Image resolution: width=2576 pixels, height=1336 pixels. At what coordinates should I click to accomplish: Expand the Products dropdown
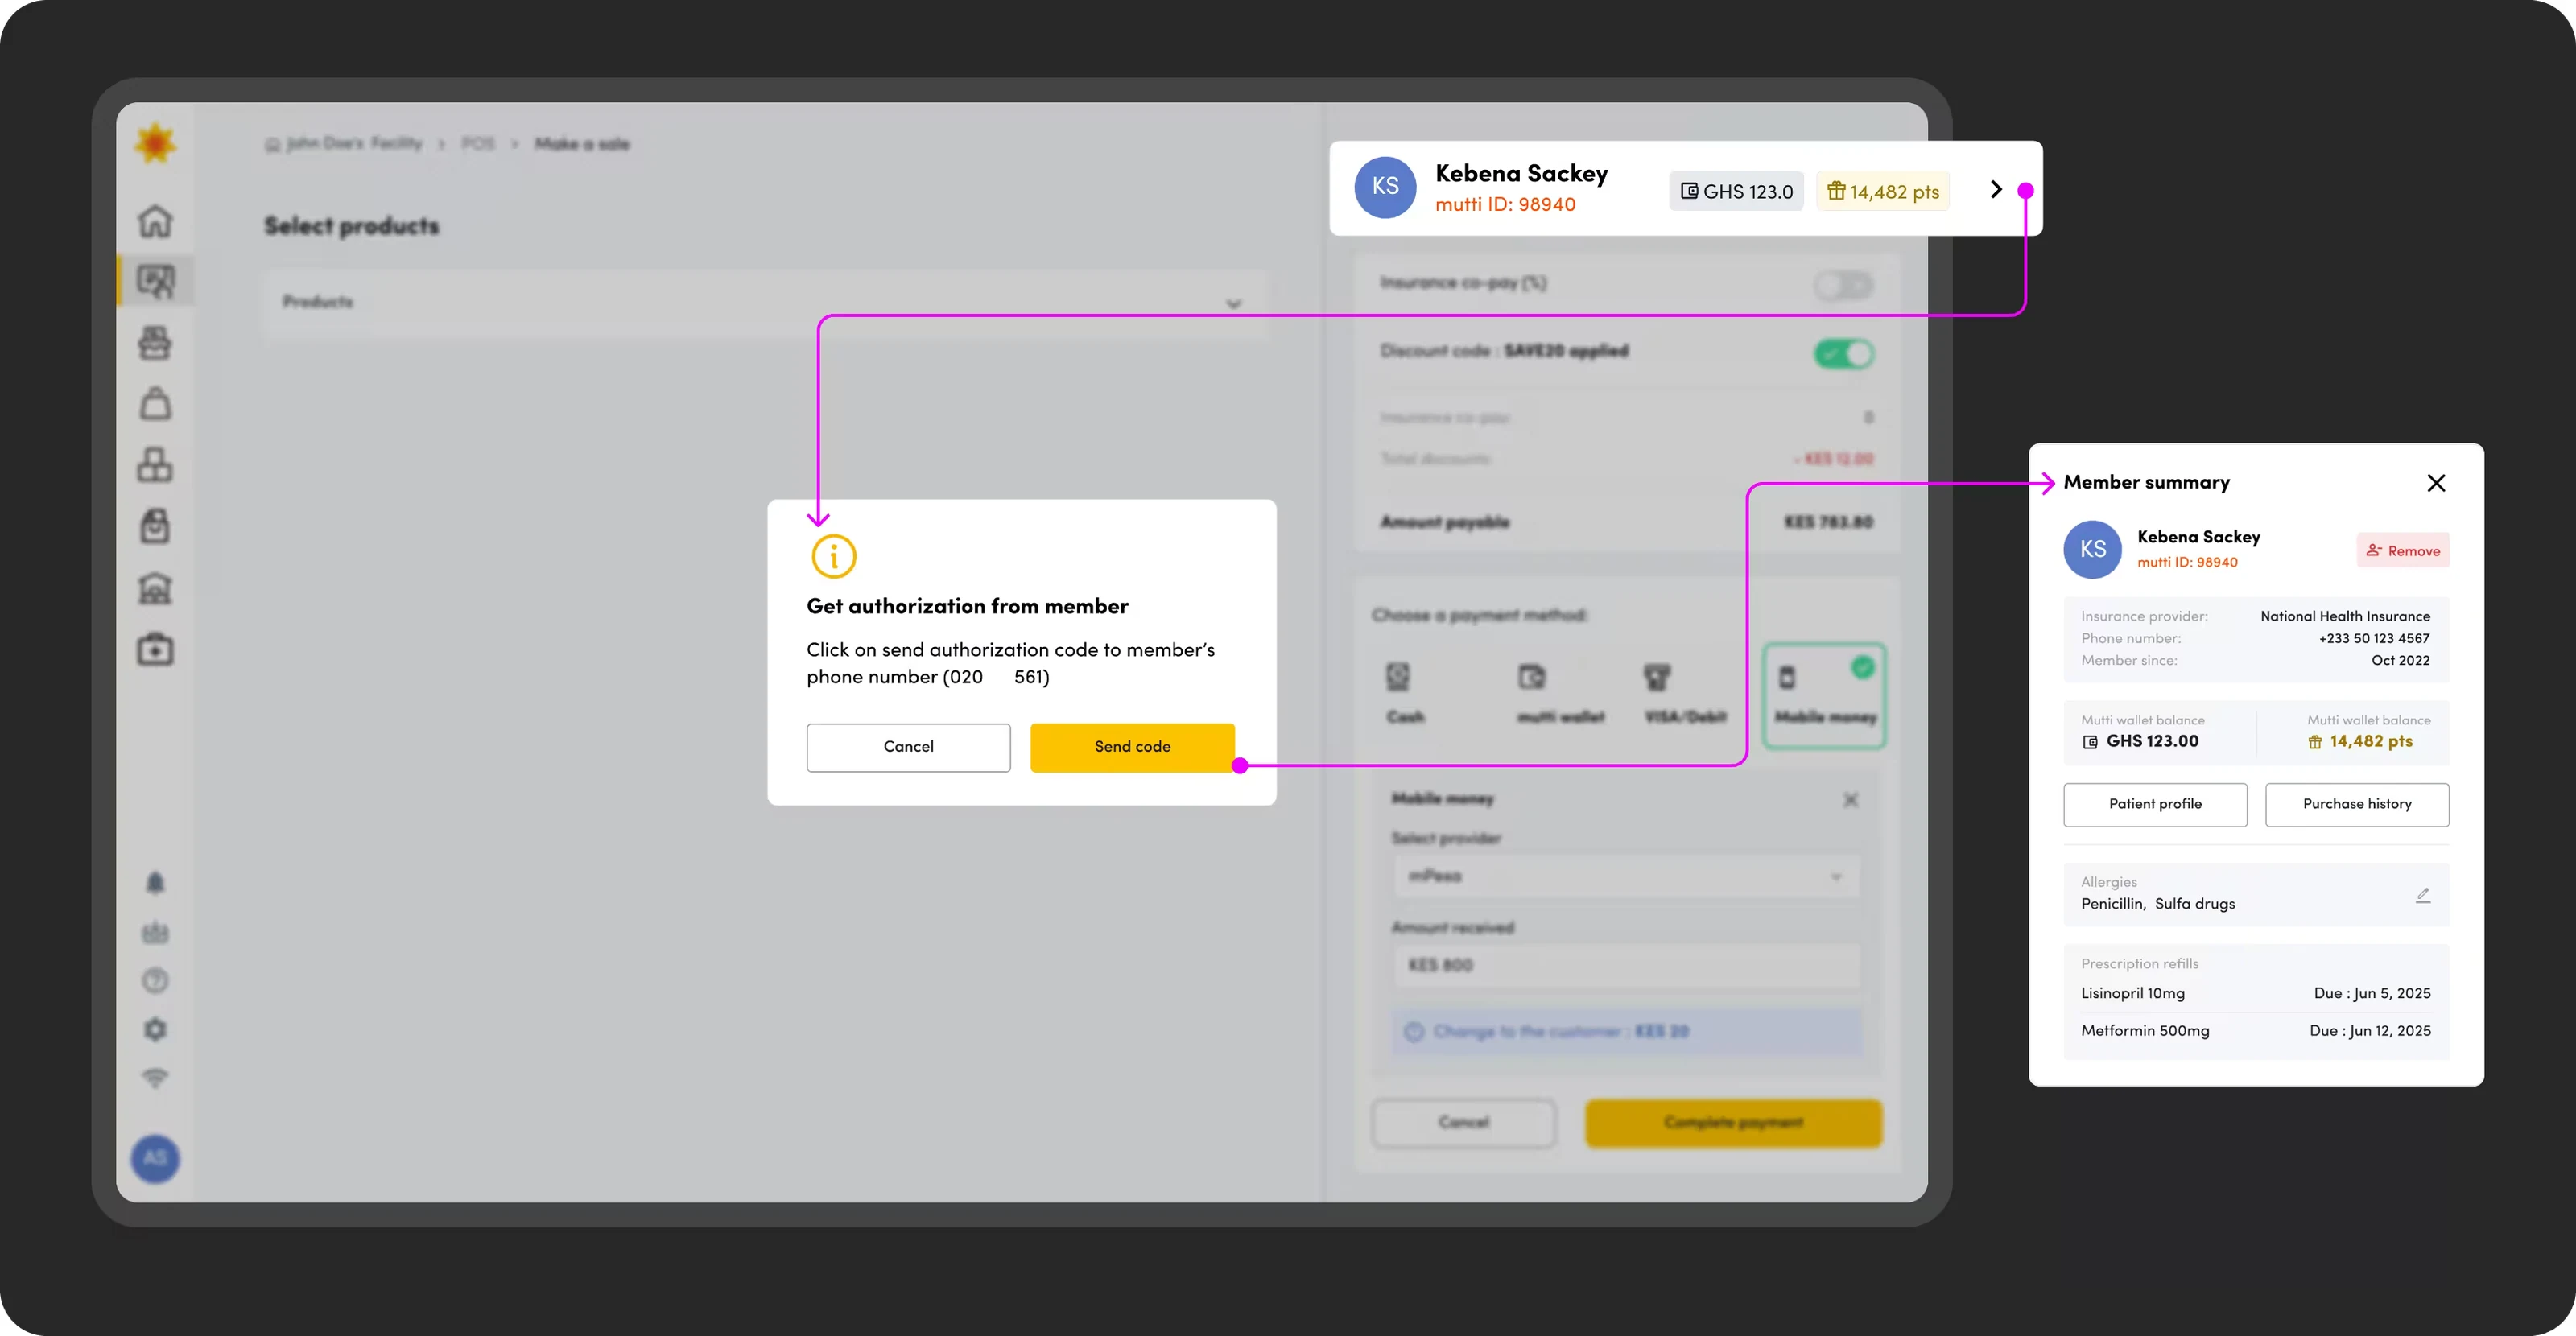click(x=767, y=302)
